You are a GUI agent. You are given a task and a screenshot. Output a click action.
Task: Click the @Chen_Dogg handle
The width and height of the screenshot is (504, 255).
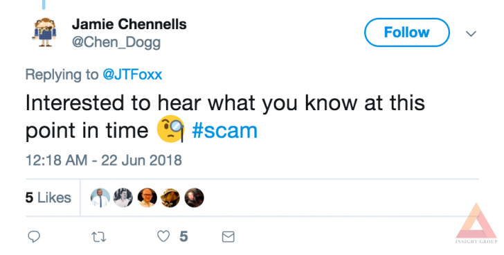[116, 42]
